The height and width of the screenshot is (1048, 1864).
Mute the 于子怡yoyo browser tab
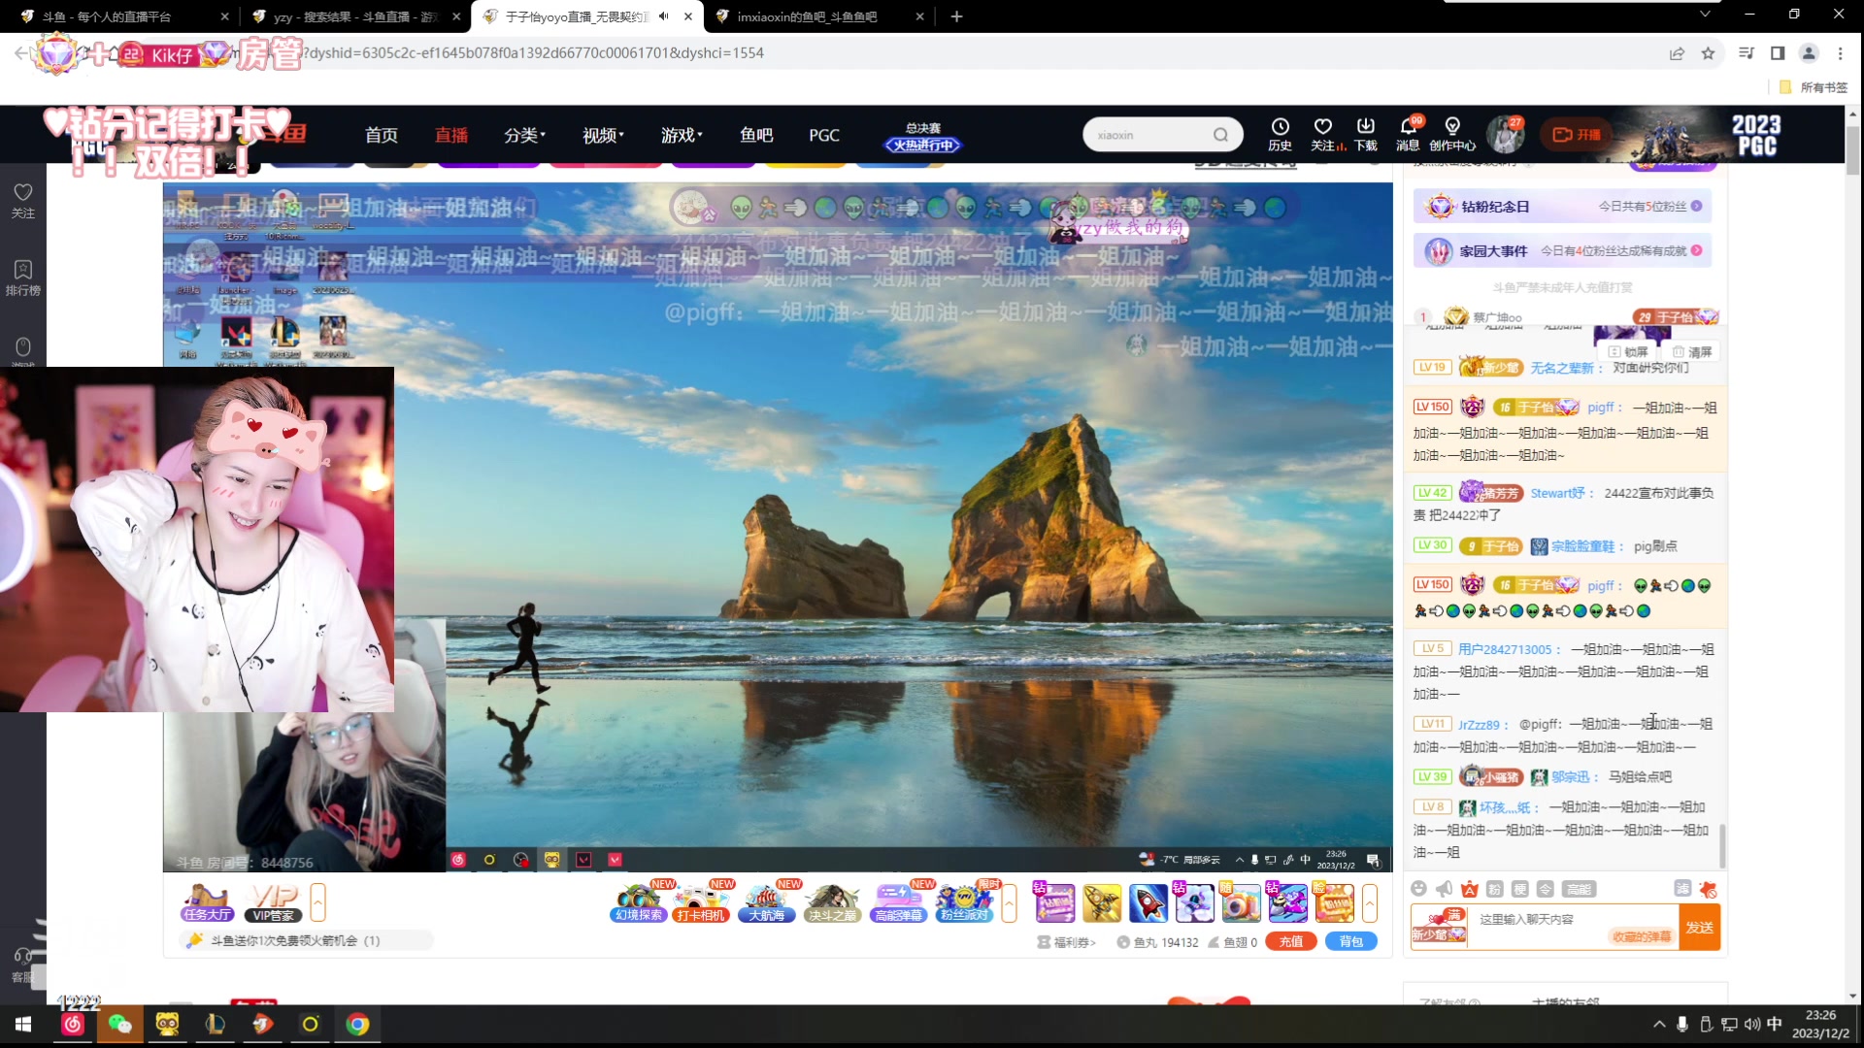(664, 16)
